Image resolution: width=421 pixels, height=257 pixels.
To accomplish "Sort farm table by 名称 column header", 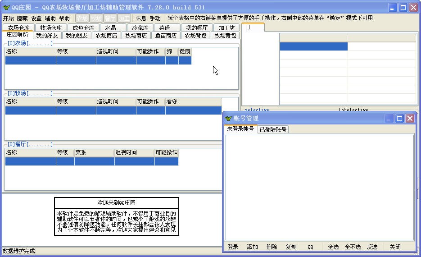I will 30,51.
